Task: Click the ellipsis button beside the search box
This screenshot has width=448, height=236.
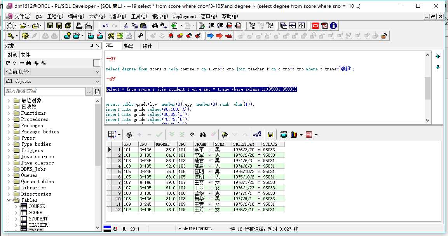Action: point(89,91)
